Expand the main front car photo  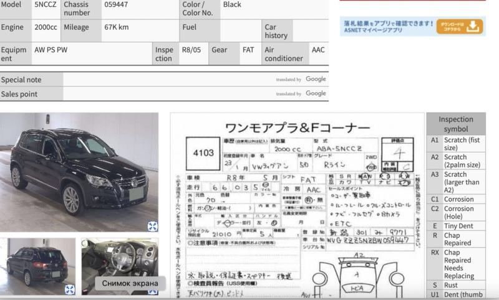(152, 226)
